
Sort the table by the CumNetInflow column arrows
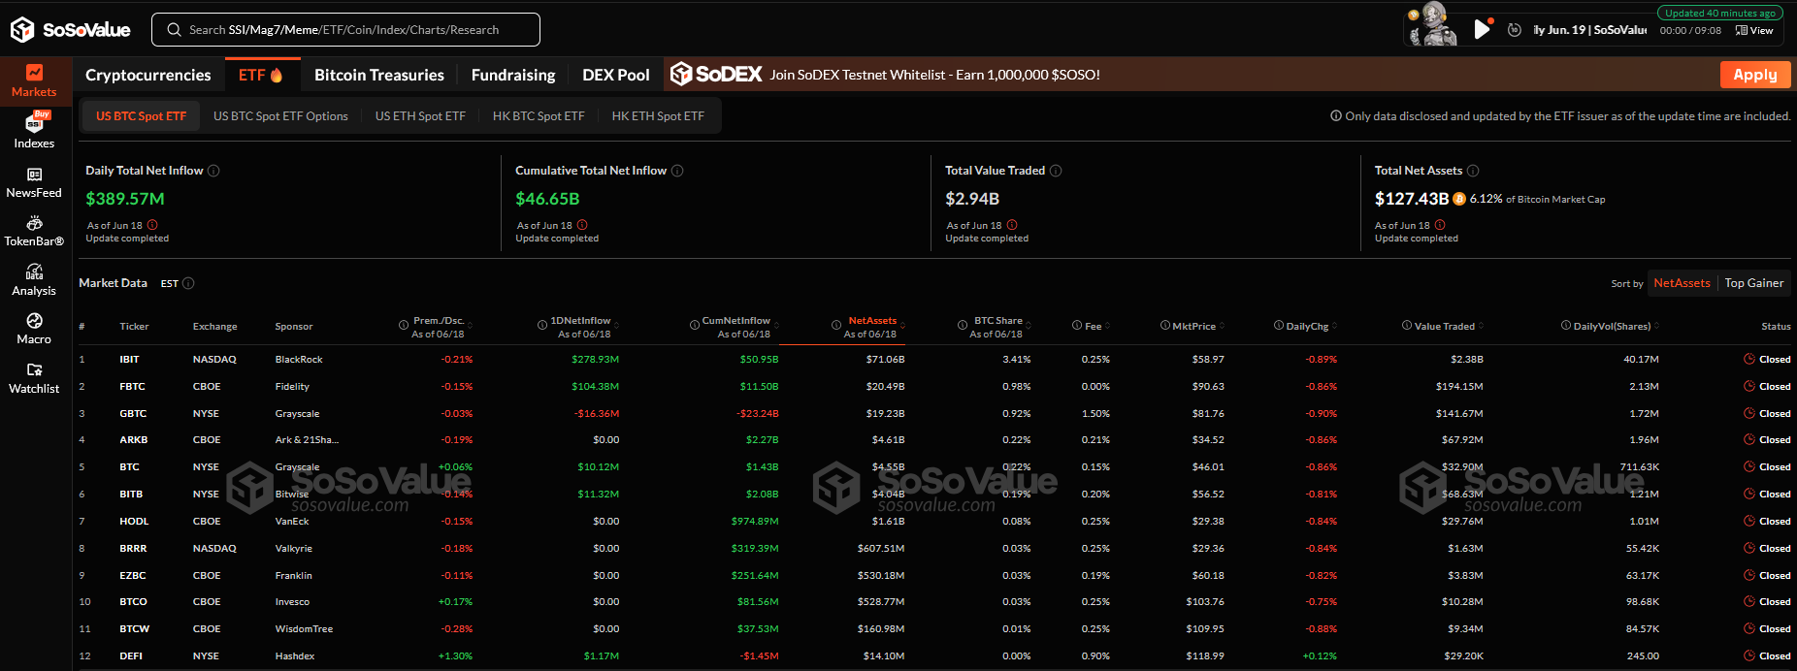click(x=775, y=326)
